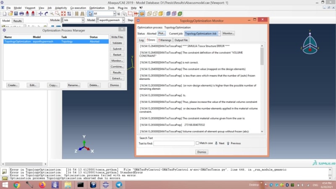Click Next in Search Text
Screen dimensions: 336x189
(x=220, y=143)
